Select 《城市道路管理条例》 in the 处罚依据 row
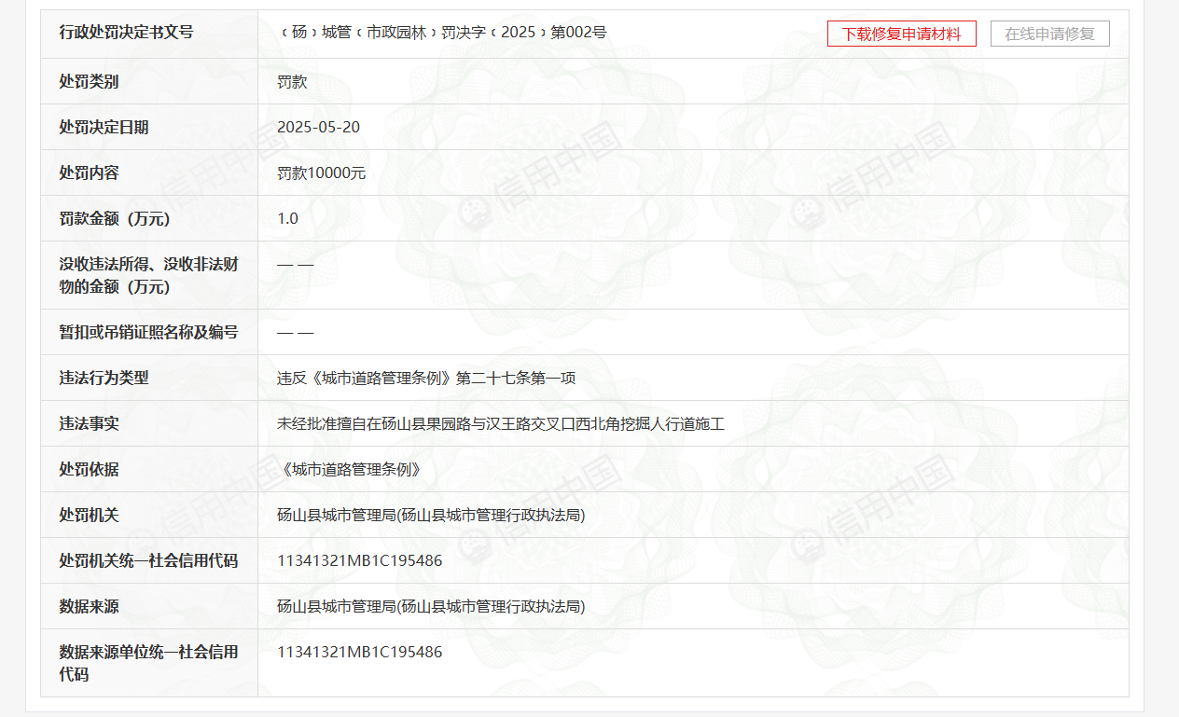This screenshot has width=1179, height=717. (x=350, y=470)
